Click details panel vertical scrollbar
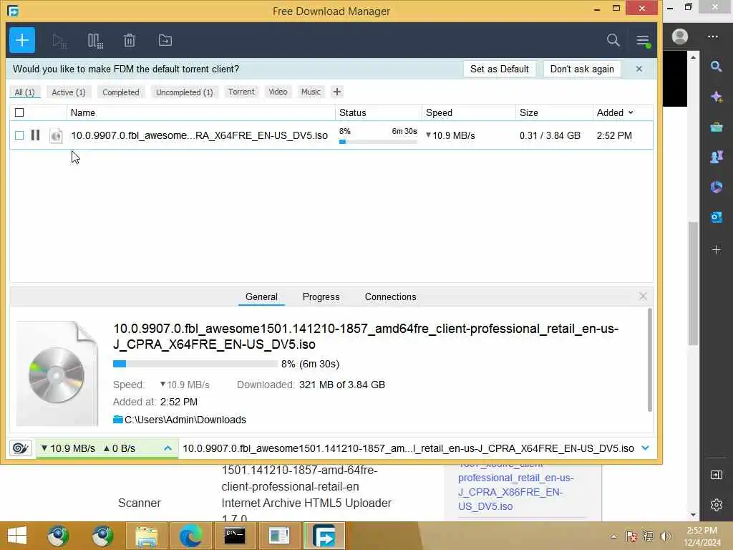 pyautogui.click(x=650, y=360)
